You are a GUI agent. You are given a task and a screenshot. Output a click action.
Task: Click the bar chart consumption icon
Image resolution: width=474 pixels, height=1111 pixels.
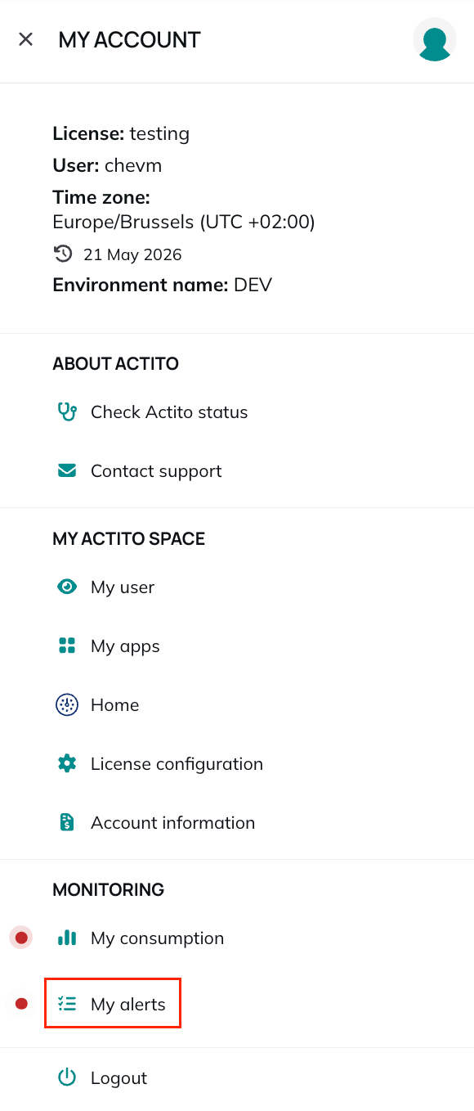(x=67, y=938)
